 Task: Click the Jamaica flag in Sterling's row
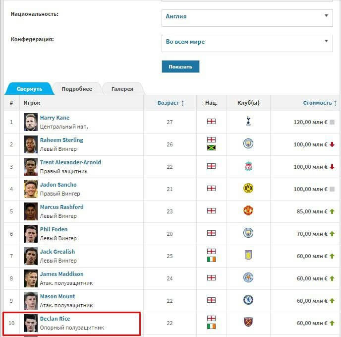click(x=211, y=148)
